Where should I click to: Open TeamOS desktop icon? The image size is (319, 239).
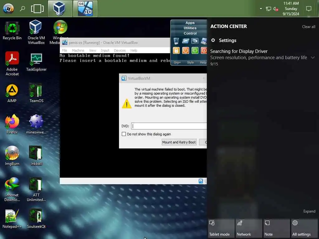[x=36, y=93]
